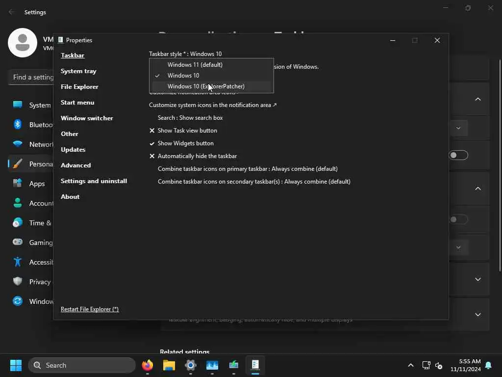502x377 pixels.
Task: Open Bluetooth category icon in Settings
Action: (18, 124)
